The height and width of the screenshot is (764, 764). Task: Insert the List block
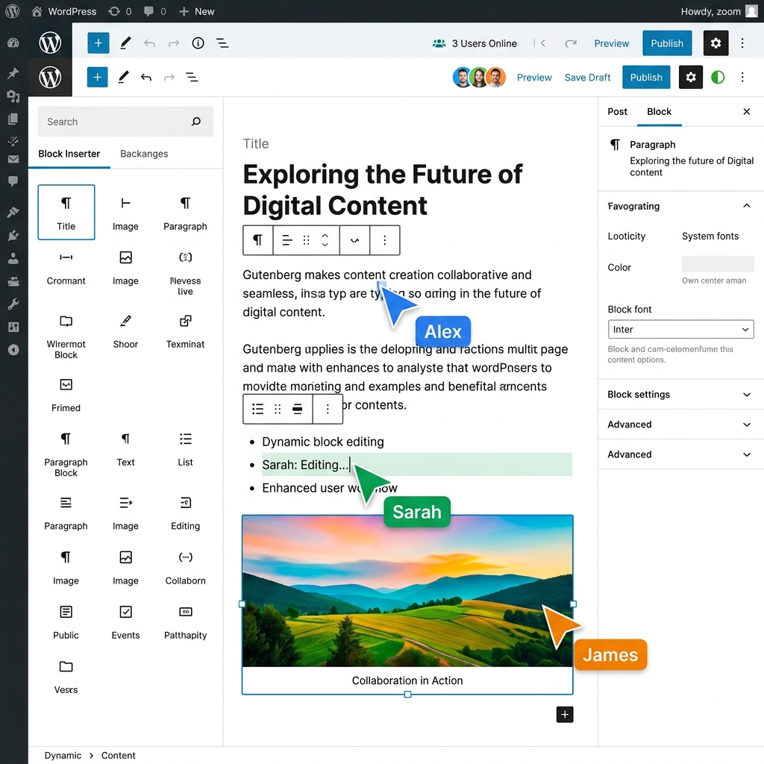coord(185,449)
